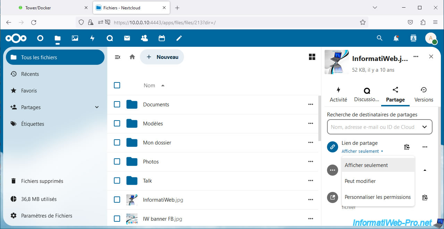Open the Mail app icon
444x229 pixels.
click(x=127, y=38)
